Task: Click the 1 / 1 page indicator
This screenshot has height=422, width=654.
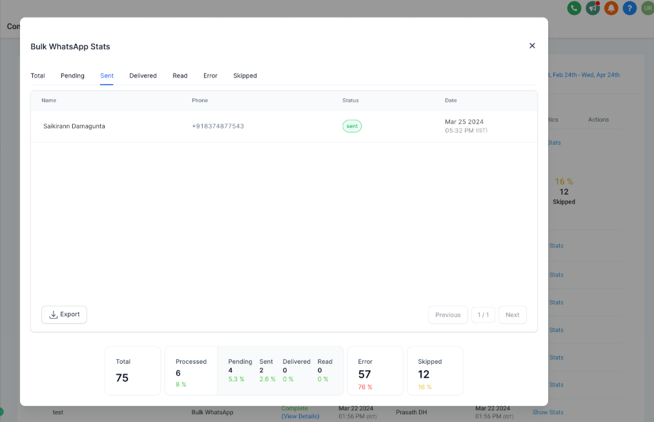Action: (483, 315)
